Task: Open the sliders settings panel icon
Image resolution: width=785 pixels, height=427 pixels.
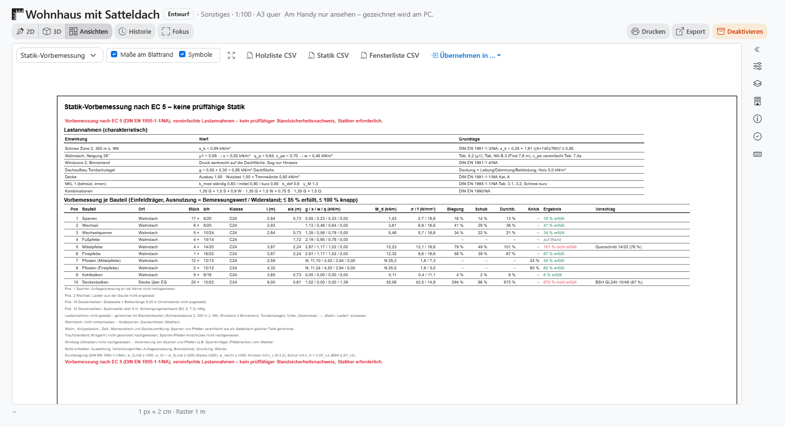Action: click(x=757, y=66)
